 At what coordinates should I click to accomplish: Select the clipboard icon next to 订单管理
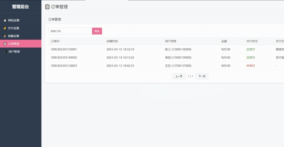tap(4, 44)
